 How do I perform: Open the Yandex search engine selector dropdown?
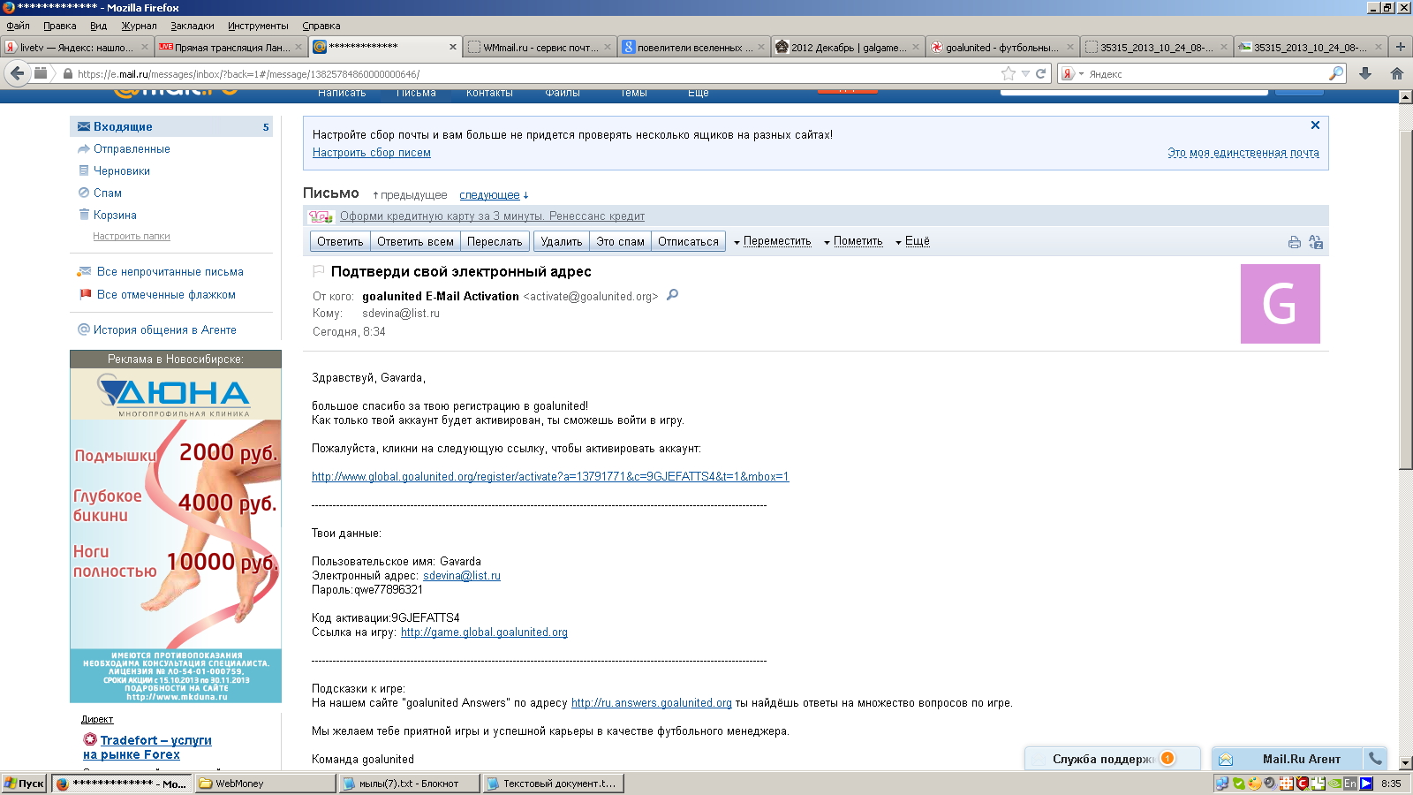tap(1072, 74)
